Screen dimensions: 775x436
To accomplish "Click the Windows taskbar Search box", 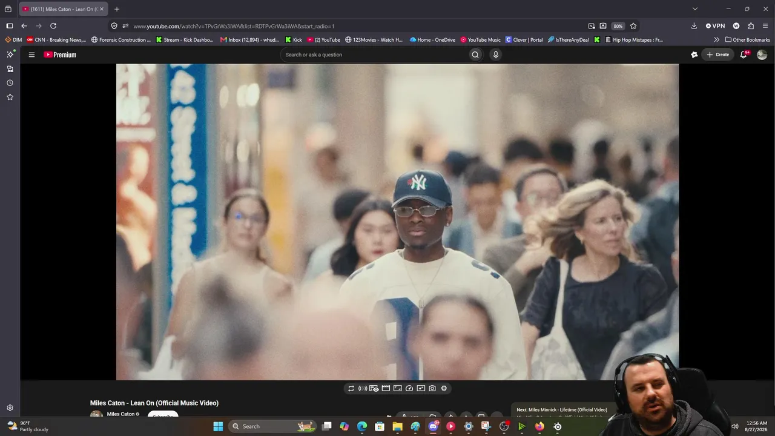I will (x=272, y=426).
